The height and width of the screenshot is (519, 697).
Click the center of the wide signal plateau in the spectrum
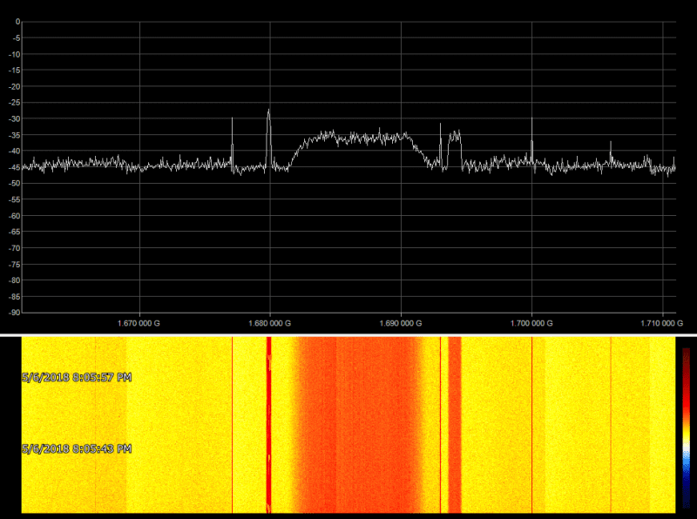coord(357,137)
